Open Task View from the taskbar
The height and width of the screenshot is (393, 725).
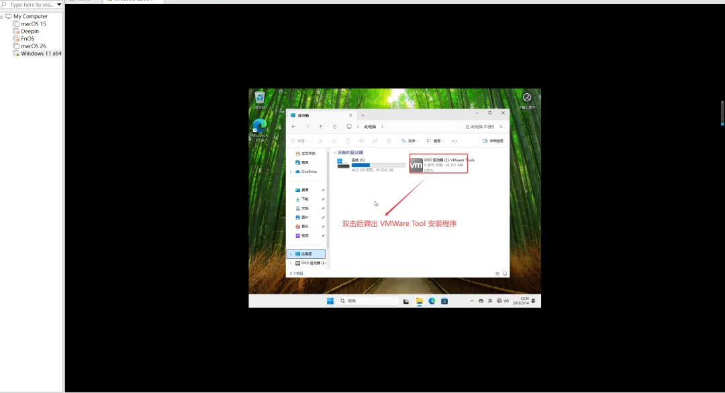coord(406,301)
